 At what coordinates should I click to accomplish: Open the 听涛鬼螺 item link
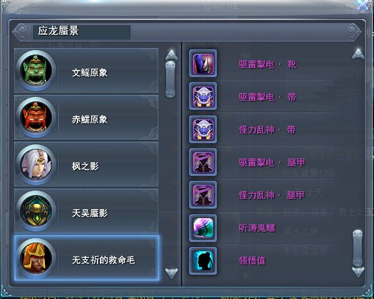point(257,228)
